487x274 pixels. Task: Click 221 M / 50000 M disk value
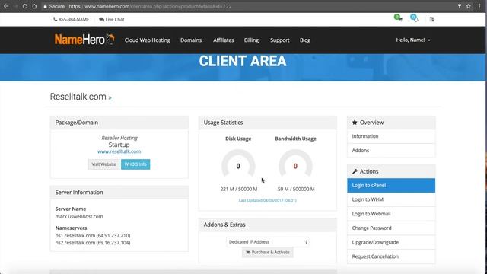(238, 189)
